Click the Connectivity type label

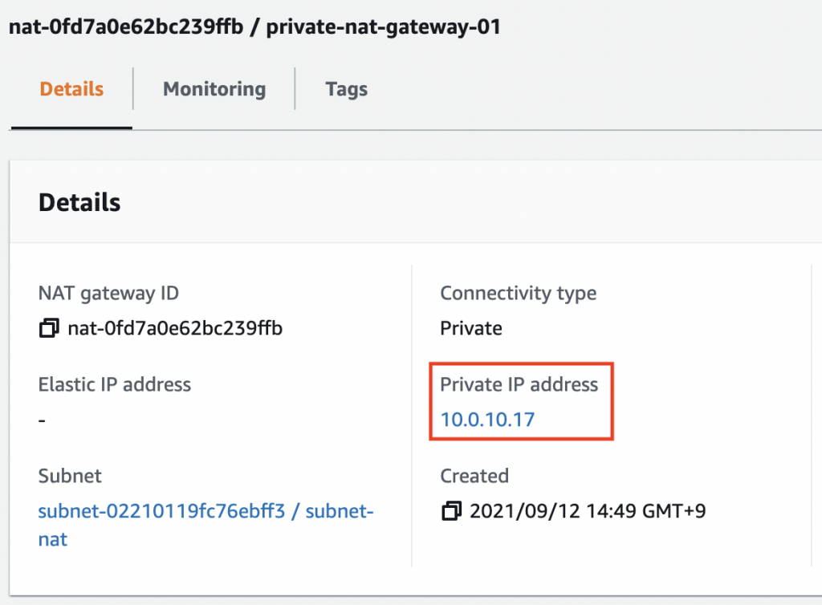[518, 294]
